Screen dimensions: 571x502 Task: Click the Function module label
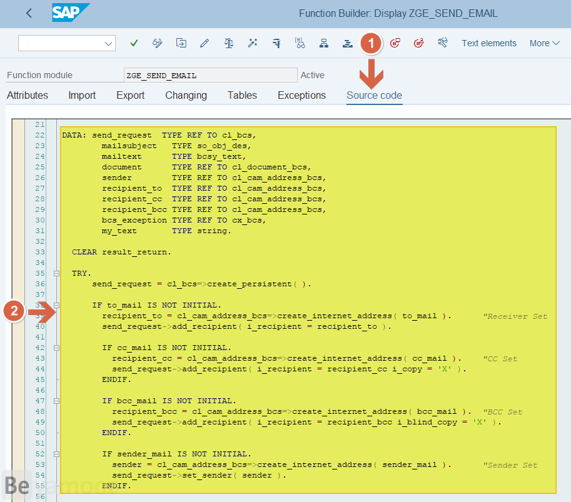(39, 75)
